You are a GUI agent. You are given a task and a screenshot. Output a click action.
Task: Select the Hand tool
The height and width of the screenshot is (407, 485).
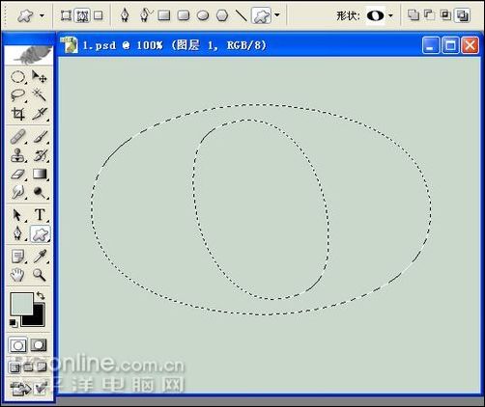[x=17, y=275]
